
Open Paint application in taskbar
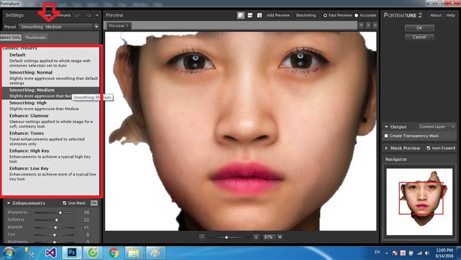(155, 253)
